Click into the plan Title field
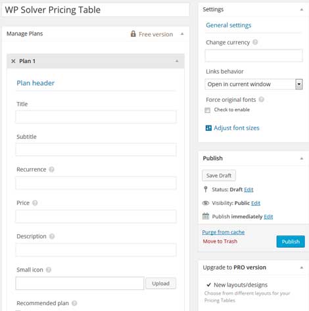 pos(96,117)
